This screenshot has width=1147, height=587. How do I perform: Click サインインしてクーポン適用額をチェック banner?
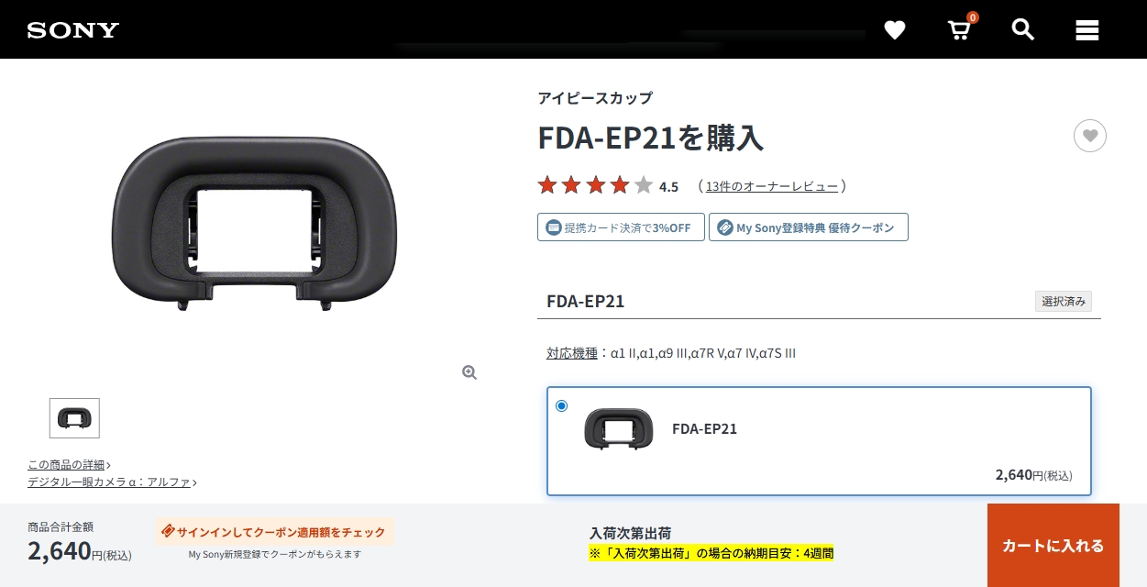[275, 531]
